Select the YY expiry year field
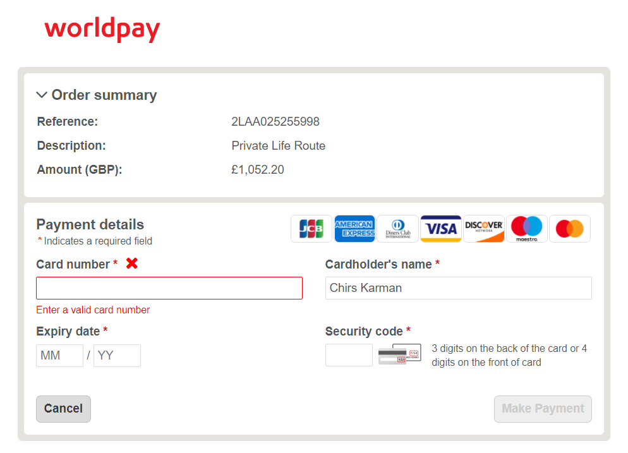Image resolution: width=628 pixels, height=453 pixels. point(117,356)
